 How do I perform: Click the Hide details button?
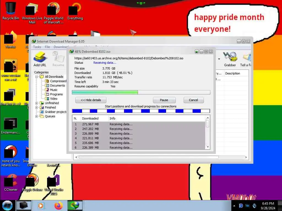coord(91,100)
